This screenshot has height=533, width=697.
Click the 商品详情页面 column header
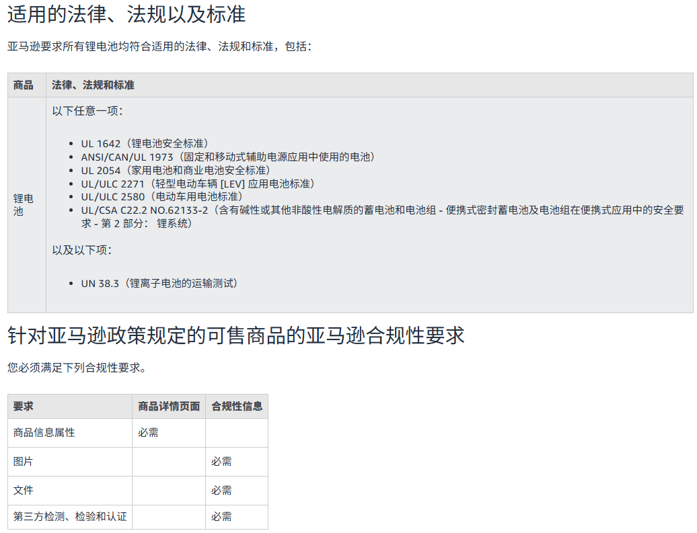point(169,406)
